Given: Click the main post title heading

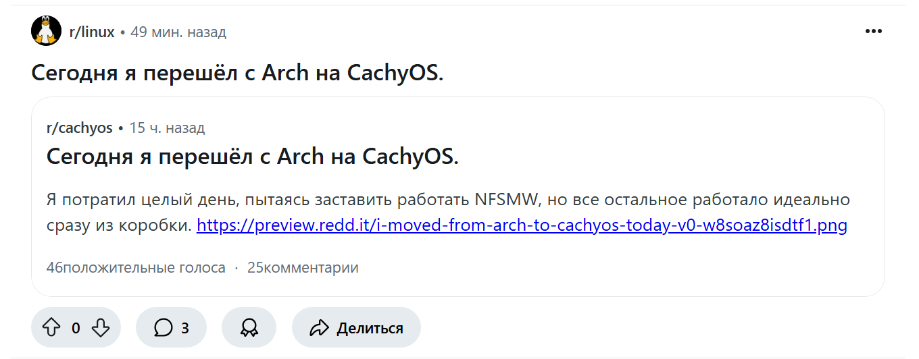Looking at the screenshot, I should (x=237, y=73).
